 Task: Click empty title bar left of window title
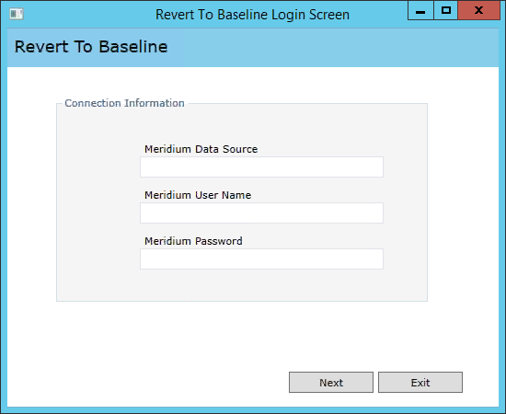(x=88, y=15)
